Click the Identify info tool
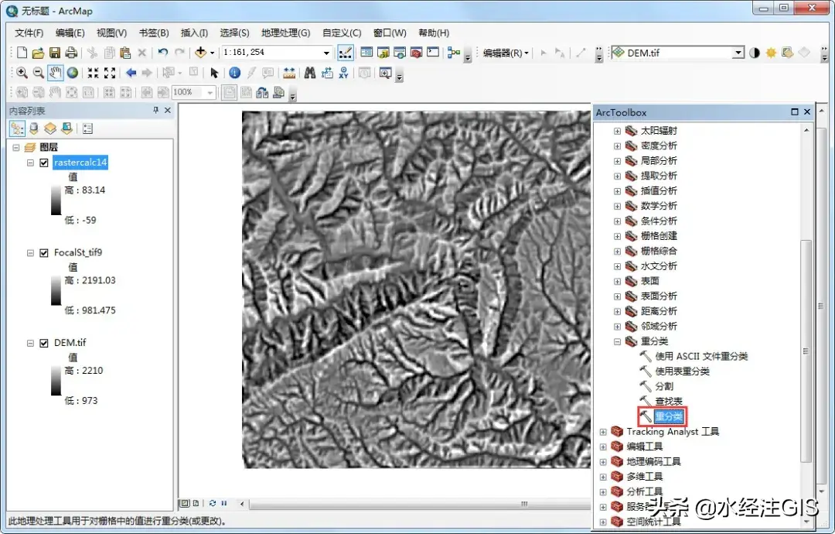 [x=234, y=73]
